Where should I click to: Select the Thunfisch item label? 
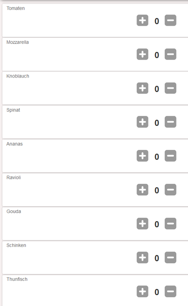17,279
